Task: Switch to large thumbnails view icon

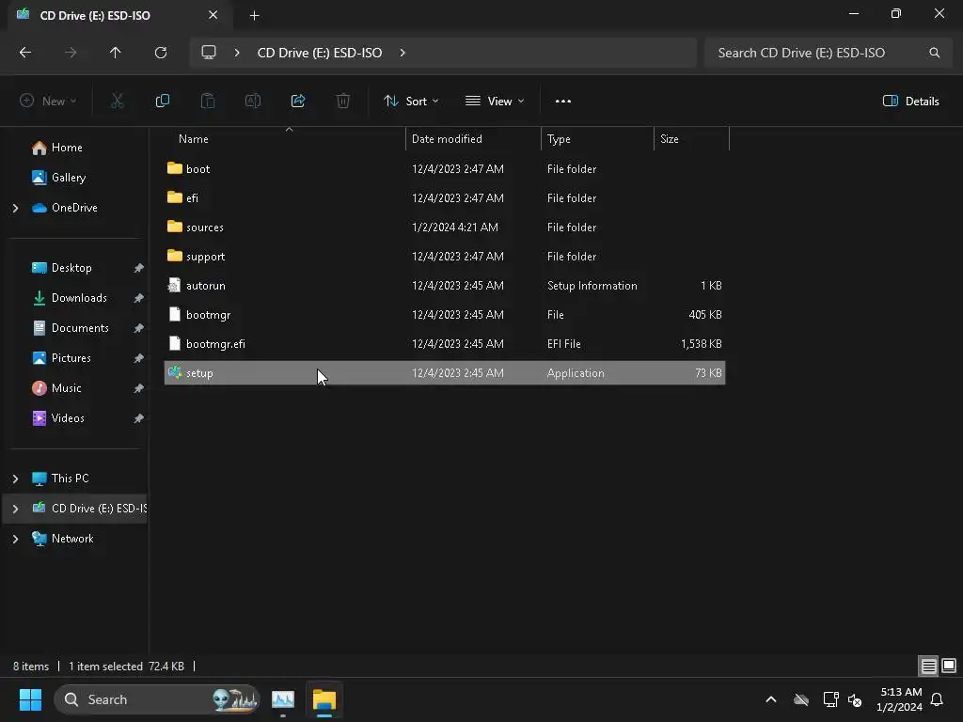Action: (949, 666)
